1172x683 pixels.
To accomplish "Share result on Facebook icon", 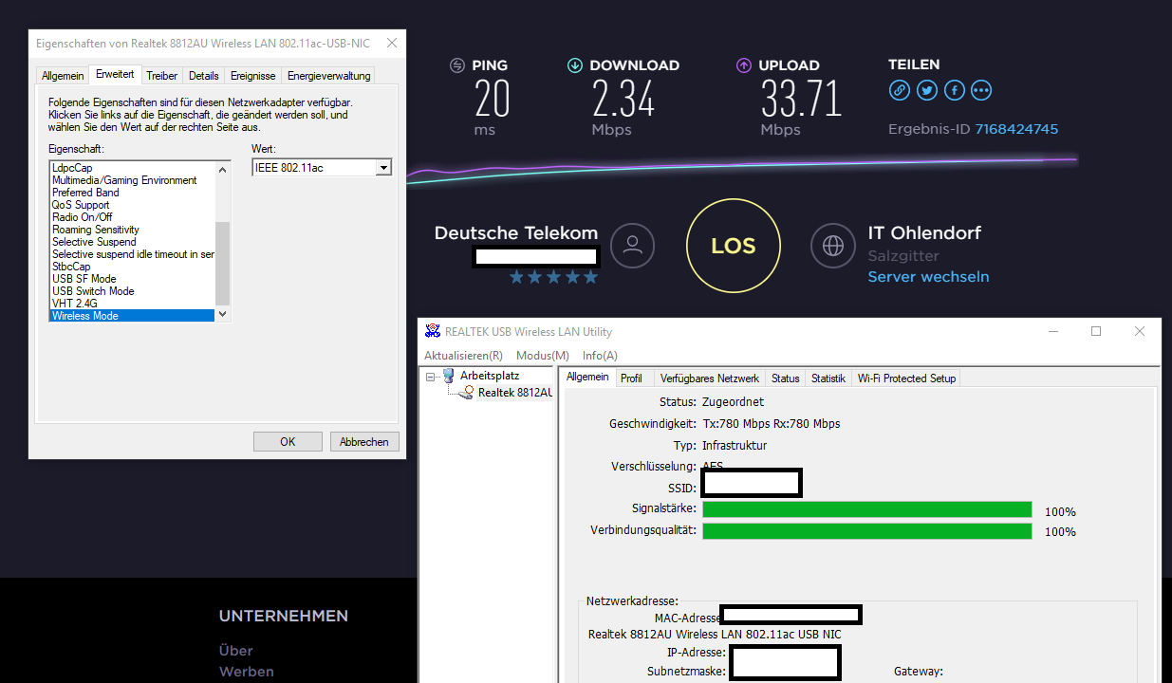I will click(x=955, y=90).
